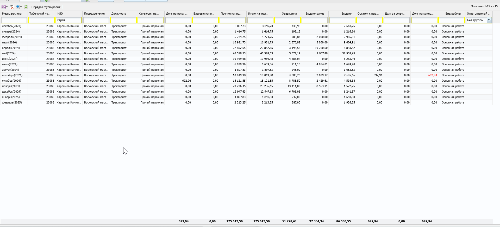Focus the Вид работы filter field
Image resolution: width=500 pixels, height=227 pixels.
point(452,20)
